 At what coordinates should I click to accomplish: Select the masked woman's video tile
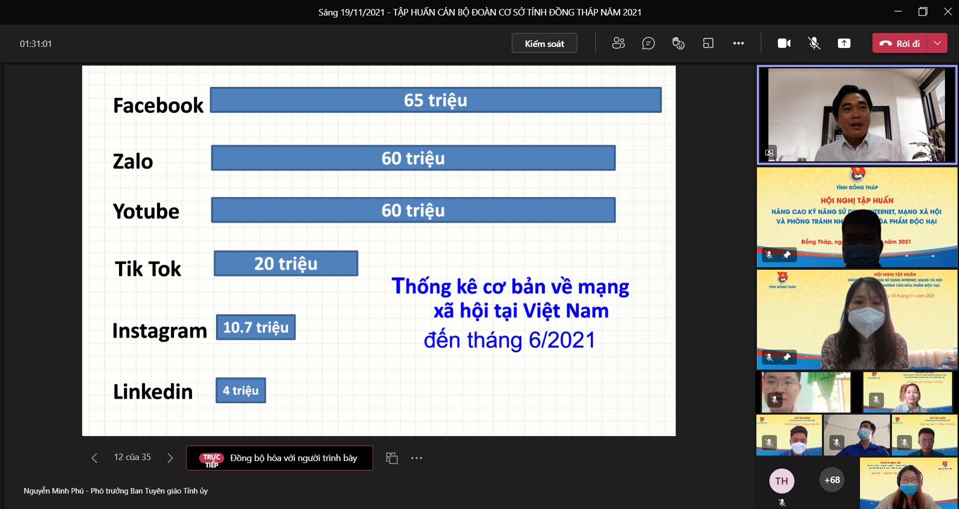click(857, 320)
